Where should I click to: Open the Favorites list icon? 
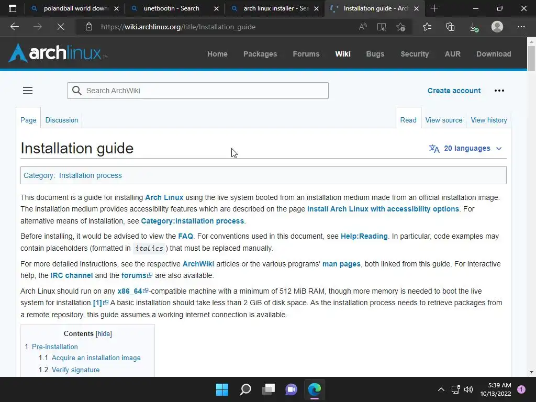click(x=427, y=27)
